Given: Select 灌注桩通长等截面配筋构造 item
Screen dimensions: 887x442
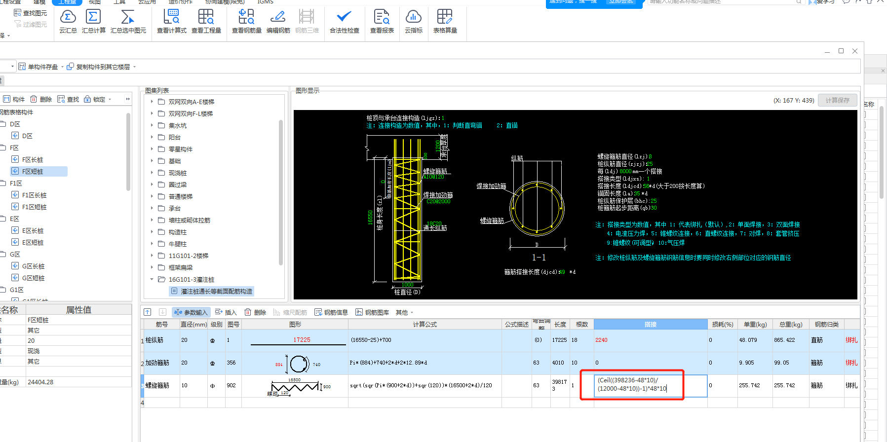Looking at the screenshot, I should click(212, 292).
